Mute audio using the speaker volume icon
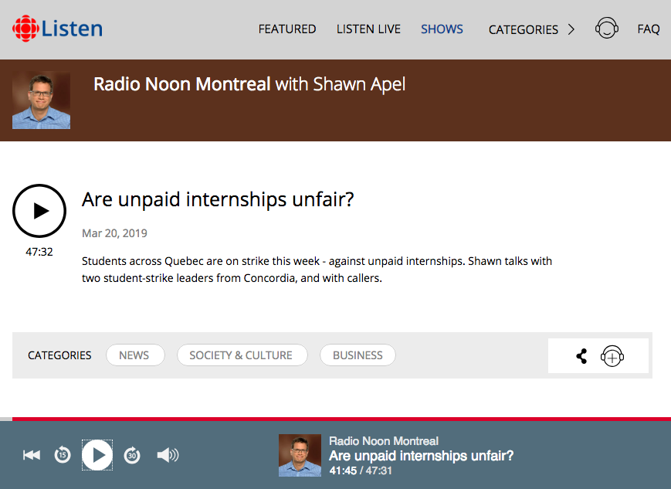The image size is (671, 489). [x=168, y=455]
